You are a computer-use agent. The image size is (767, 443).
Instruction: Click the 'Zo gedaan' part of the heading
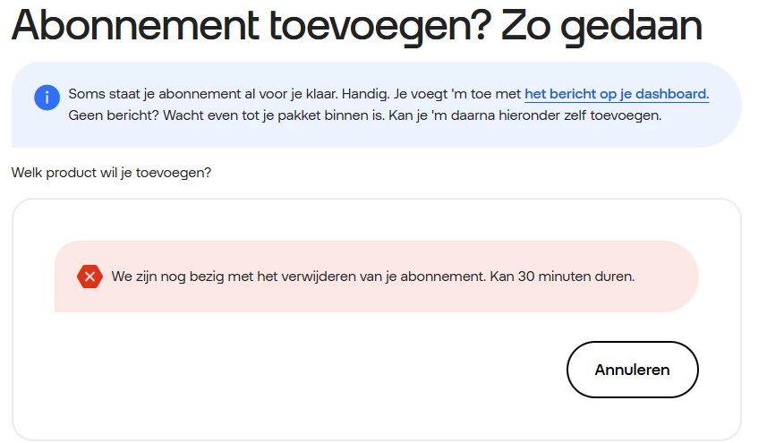click(601, 25)
